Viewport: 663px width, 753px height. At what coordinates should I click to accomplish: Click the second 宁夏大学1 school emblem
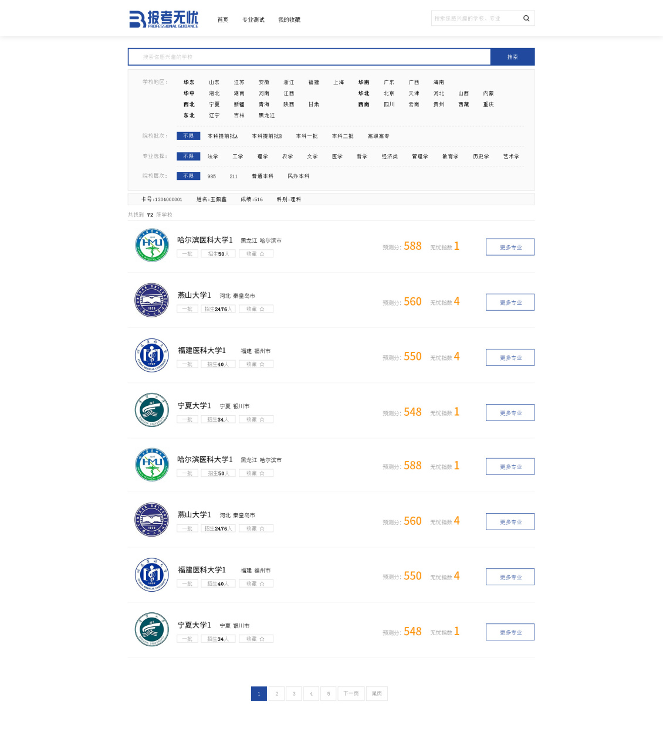coord(152,630)
